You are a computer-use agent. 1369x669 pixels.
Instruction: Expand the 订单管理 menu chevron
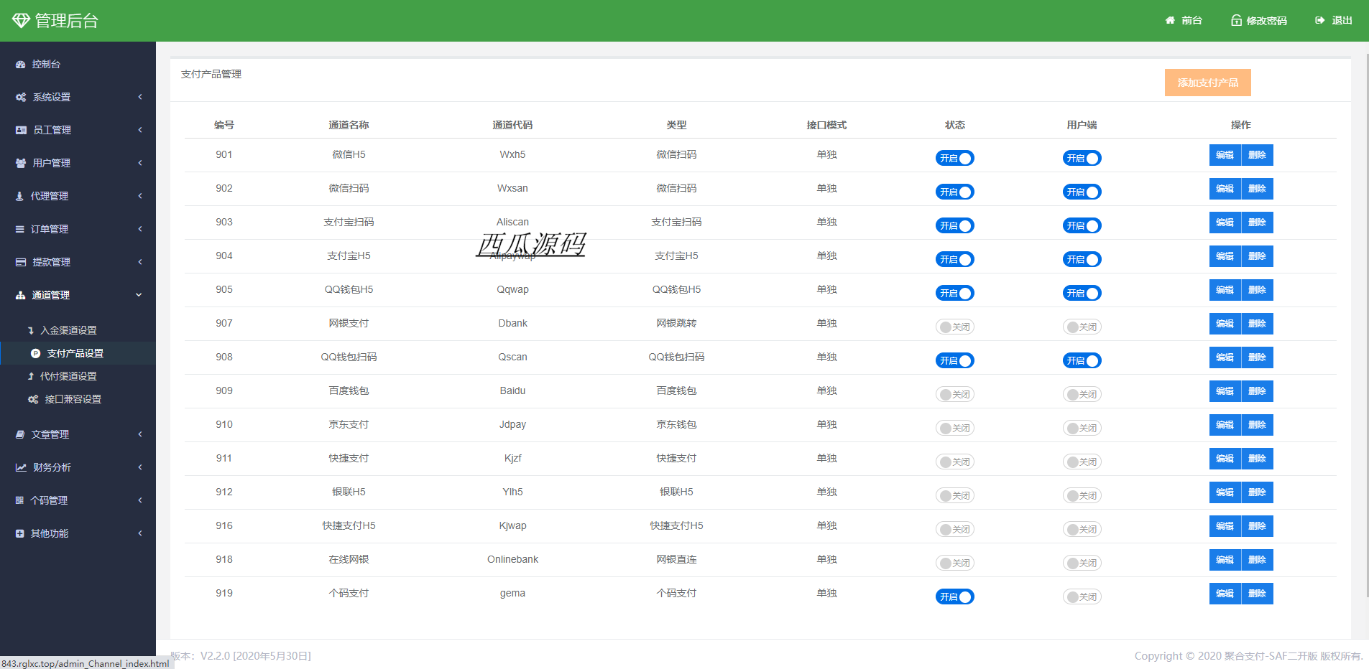(x=140, y=229)
